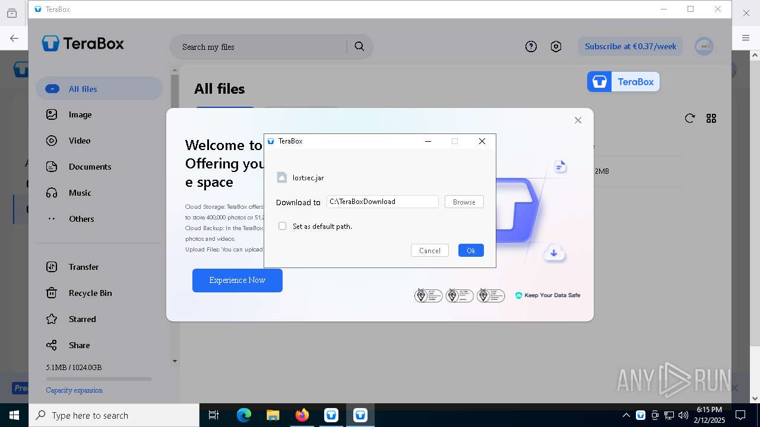
Task: Click the Music headphones icon
Action: (52, 193)
